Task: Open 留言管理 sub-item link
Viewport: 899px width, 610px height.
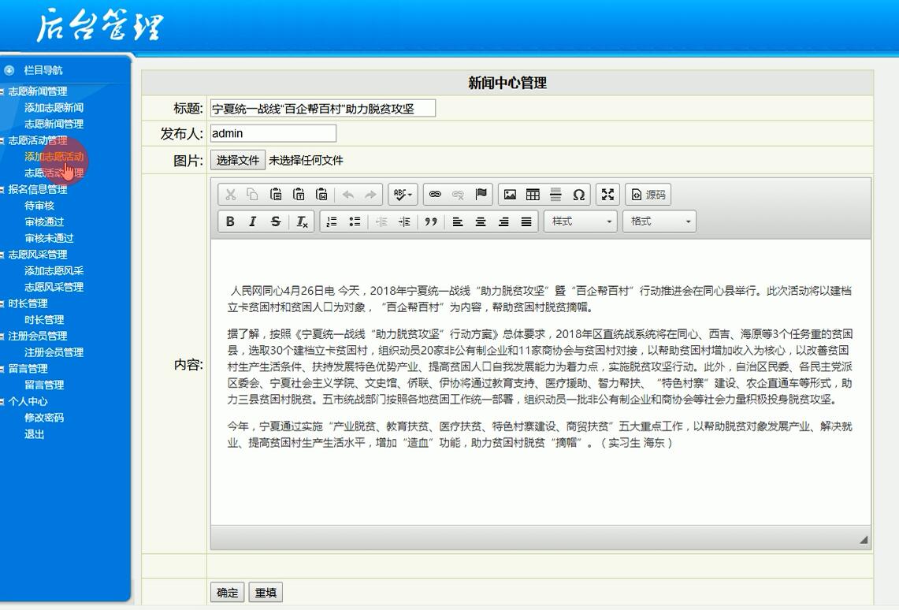Action: 44,385
